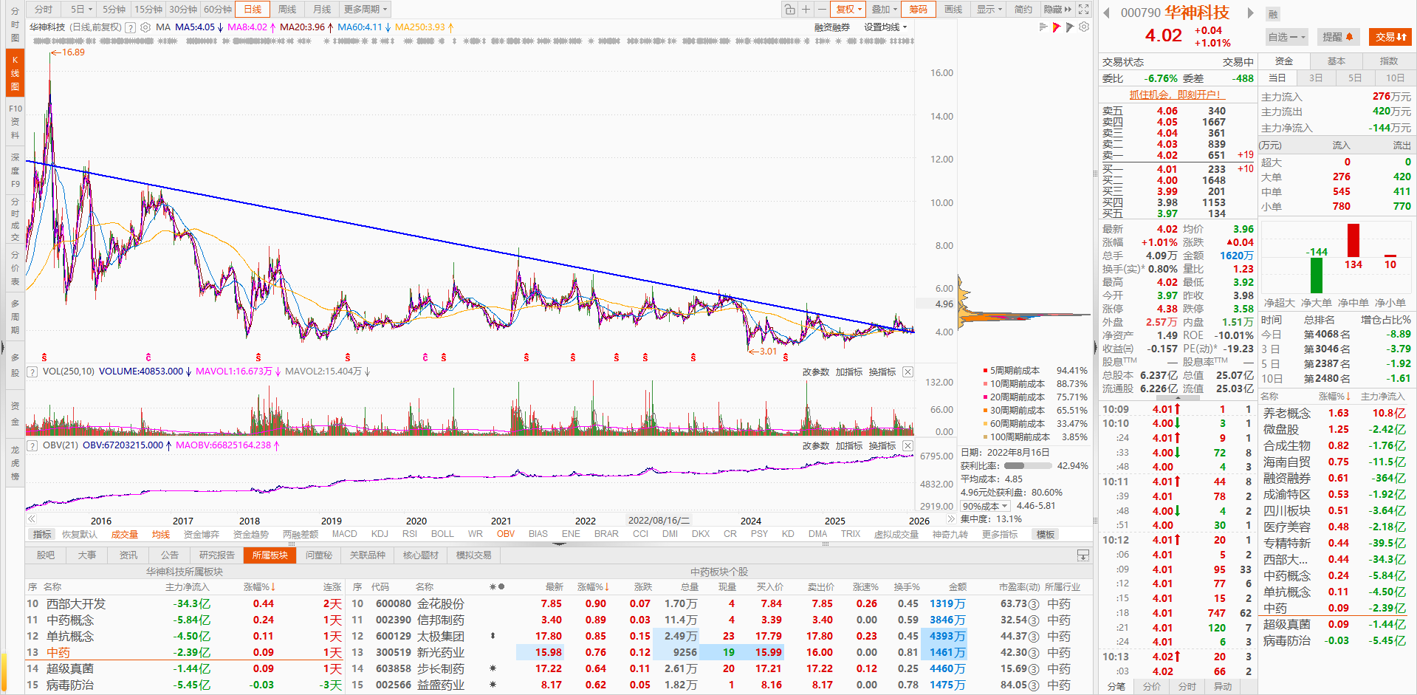Toggle the 模板 template button
The height and width of the screenshot is (695, 1417).
click(x=1046, y=534)
